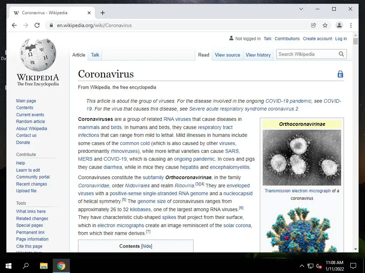Click the address bar URL
This screenshot has width=365, height=273.
click(x=94, y=25)
